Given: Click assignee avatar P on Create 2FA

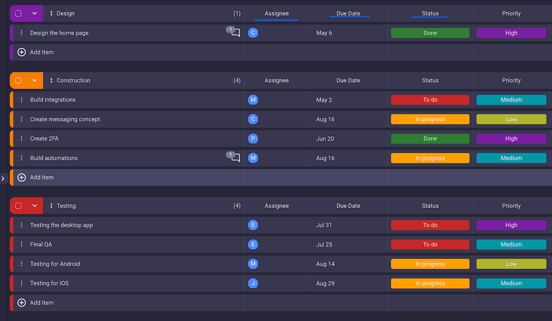Looking at the screenshot, I should 253,139.
